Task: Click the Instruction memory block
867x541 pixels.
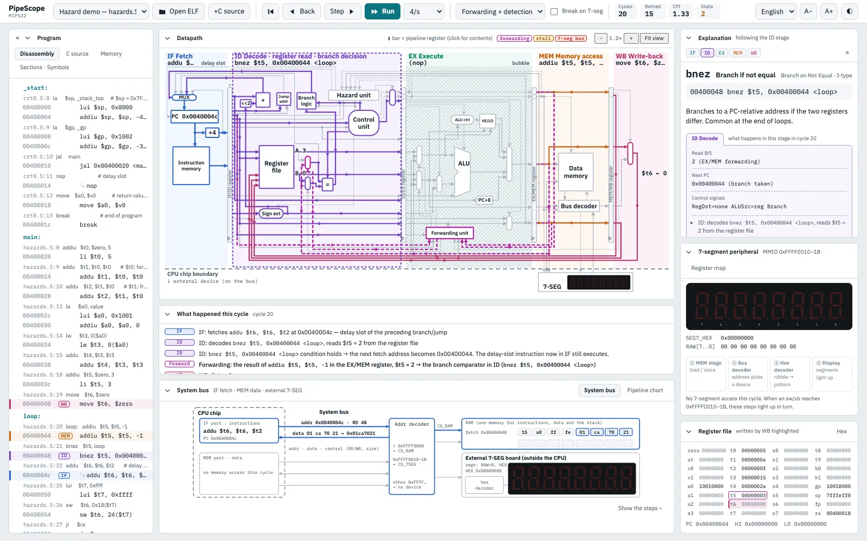Action: tap(191, 166)
